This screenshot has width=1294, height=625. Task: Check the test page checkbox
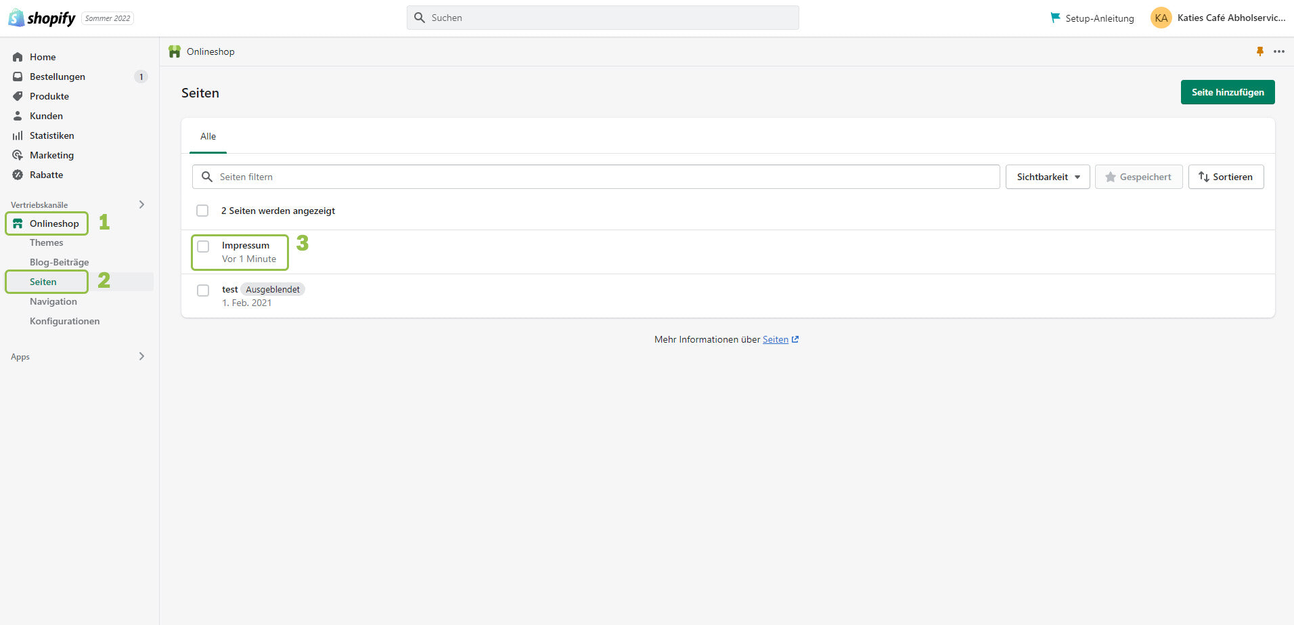pyautogui.click(x=203, y=290)
